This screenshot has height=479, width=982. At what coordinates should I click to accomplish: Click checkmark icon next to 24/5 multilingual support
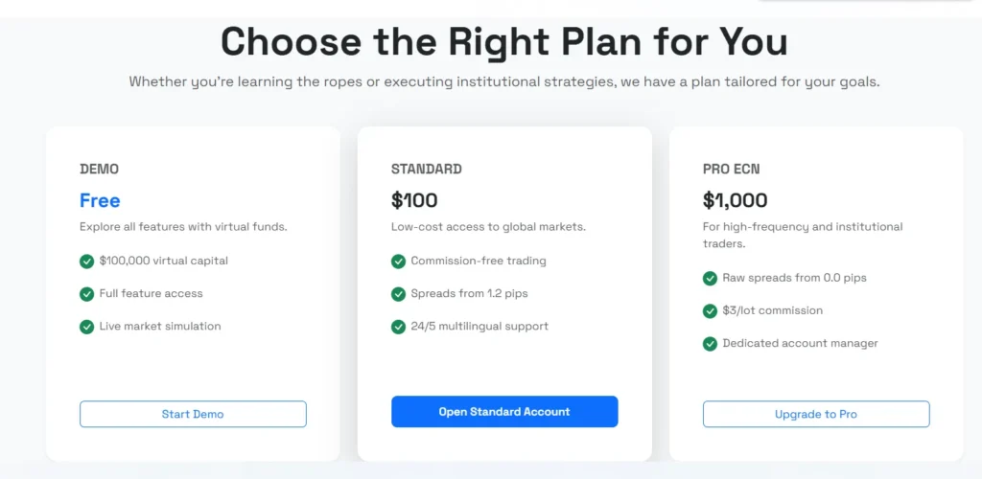[399, 327]
